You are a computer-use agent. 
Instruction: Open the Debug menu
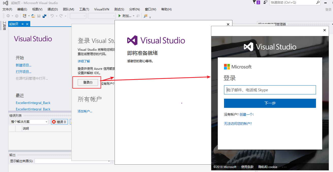point(53,9)
